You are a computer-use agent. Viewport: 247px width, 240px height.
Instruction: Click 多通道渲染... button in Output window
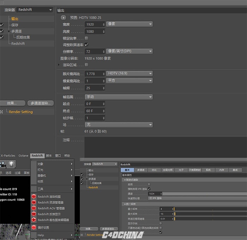pos(41,103)
